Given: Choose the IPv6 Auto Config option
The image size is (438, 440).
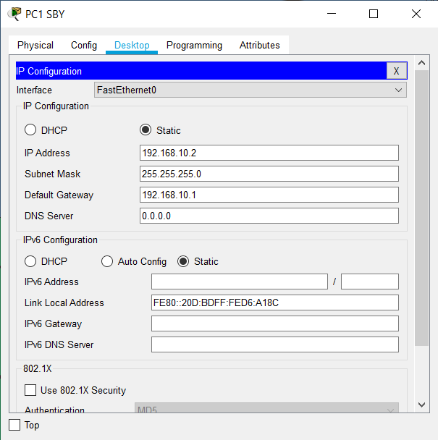Looking at the screenshot, I should tap(107, 261).
